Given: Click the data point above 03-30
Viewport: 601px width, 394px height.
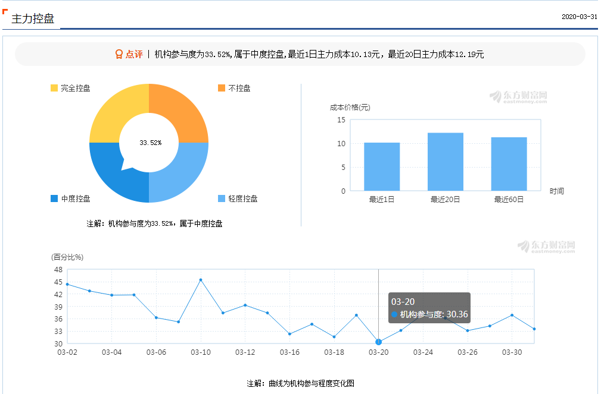Looking at the screenshot, I should [x=512, y=315].
